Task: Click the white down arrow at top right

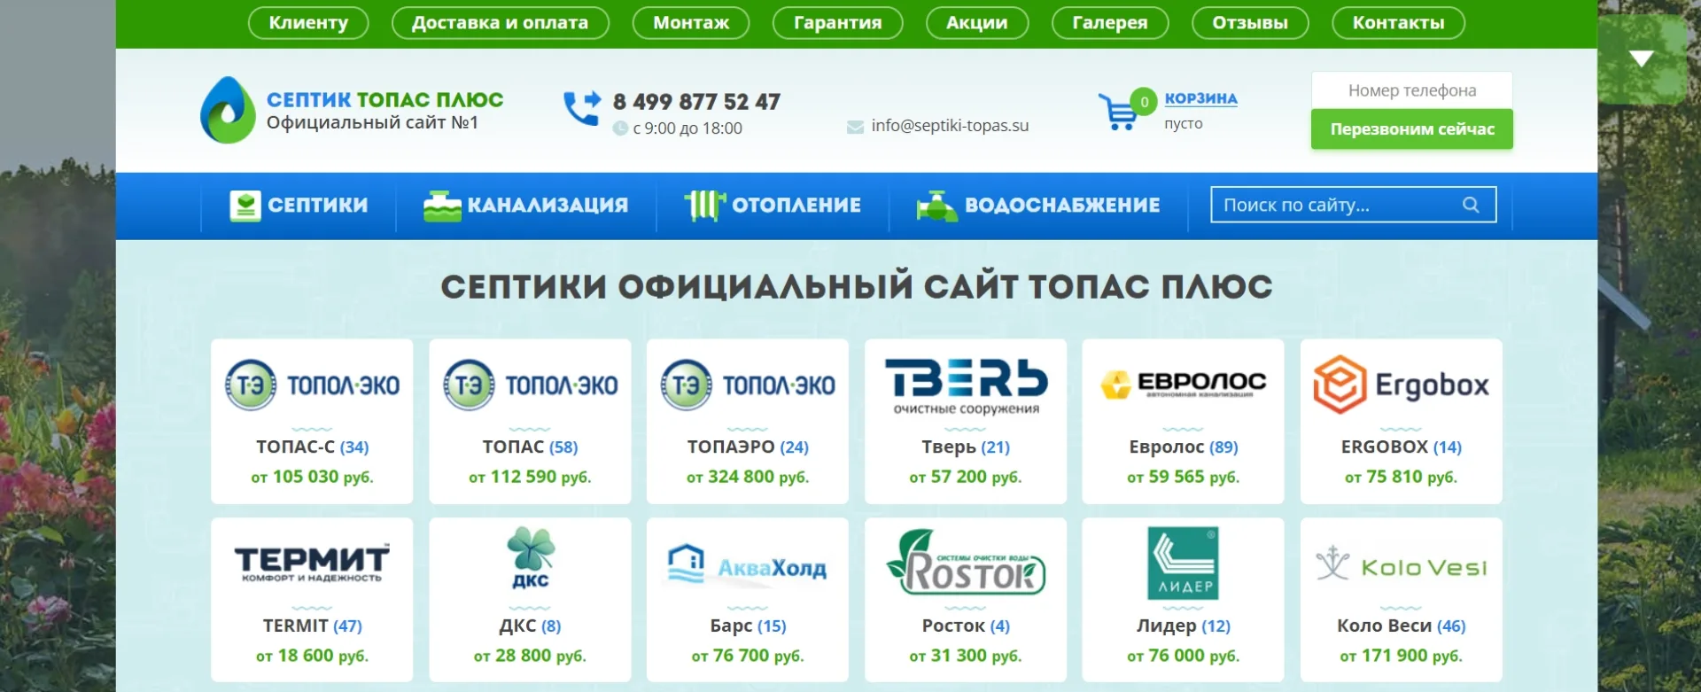Action: 1641,59
